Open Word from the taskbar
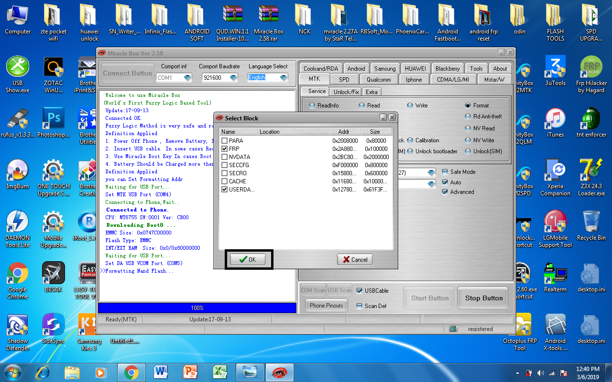The height and width of the screenshot is (382, 612). click(161, 371)
